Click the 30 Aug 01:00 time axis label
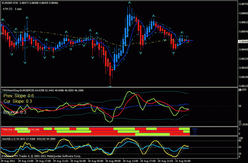The width and height of the screenshot is (248, 163). (78, 161)
